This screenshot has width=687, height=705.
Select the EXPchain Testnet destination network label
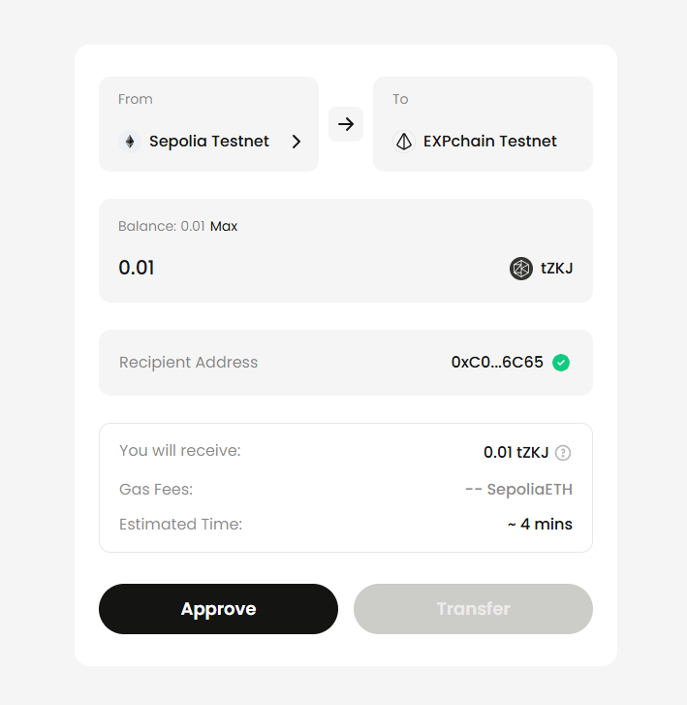(x=490, y=142)
